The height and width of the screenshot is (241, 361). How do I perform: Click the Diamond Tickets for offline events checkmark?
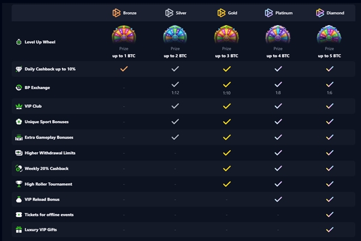point(330,214)
